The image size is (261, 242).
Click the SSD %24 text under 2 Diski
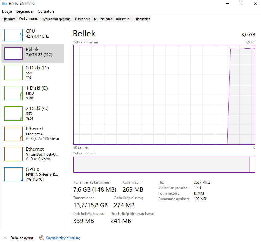(30, 116)
